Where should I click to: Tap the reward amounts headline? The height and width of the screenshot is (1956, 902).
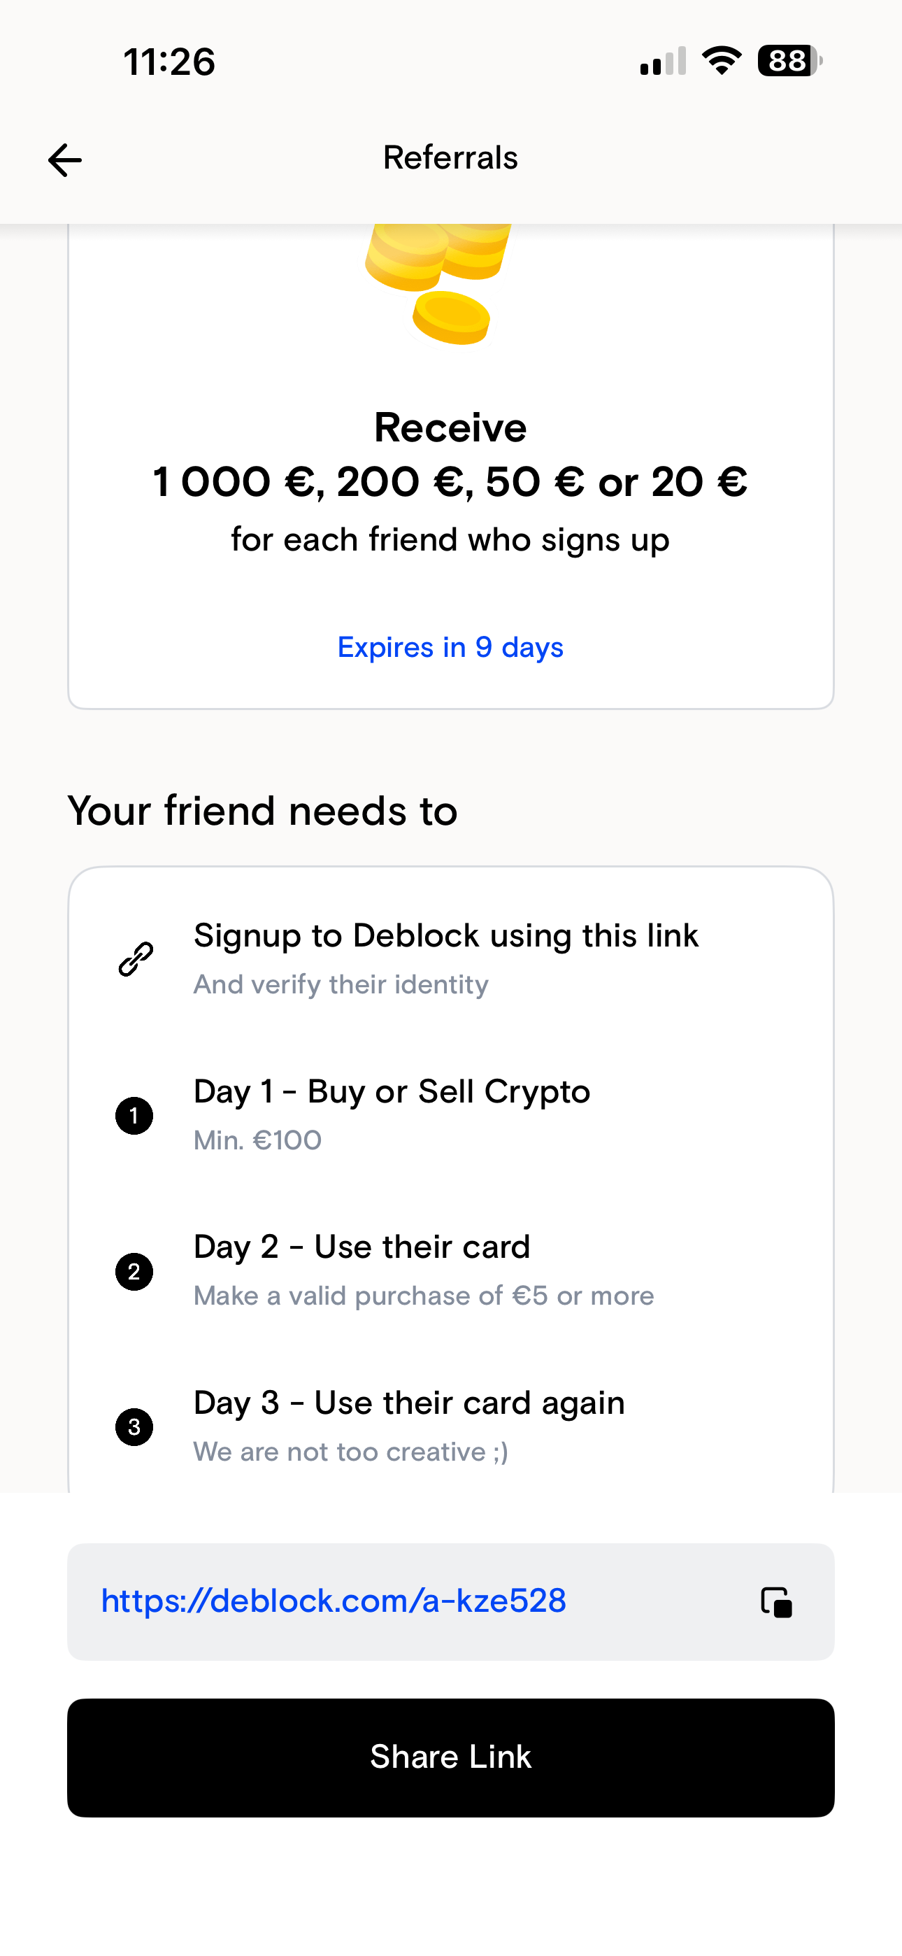[x=450, y=481]
